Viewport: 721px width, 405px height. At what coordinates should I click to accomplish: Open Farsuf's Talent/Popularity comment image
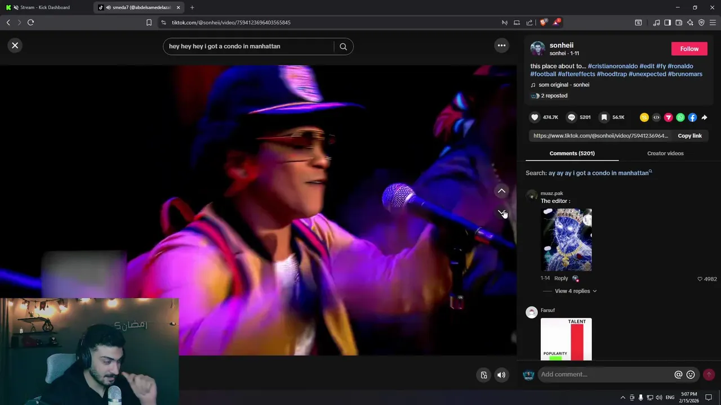[566, 339]
